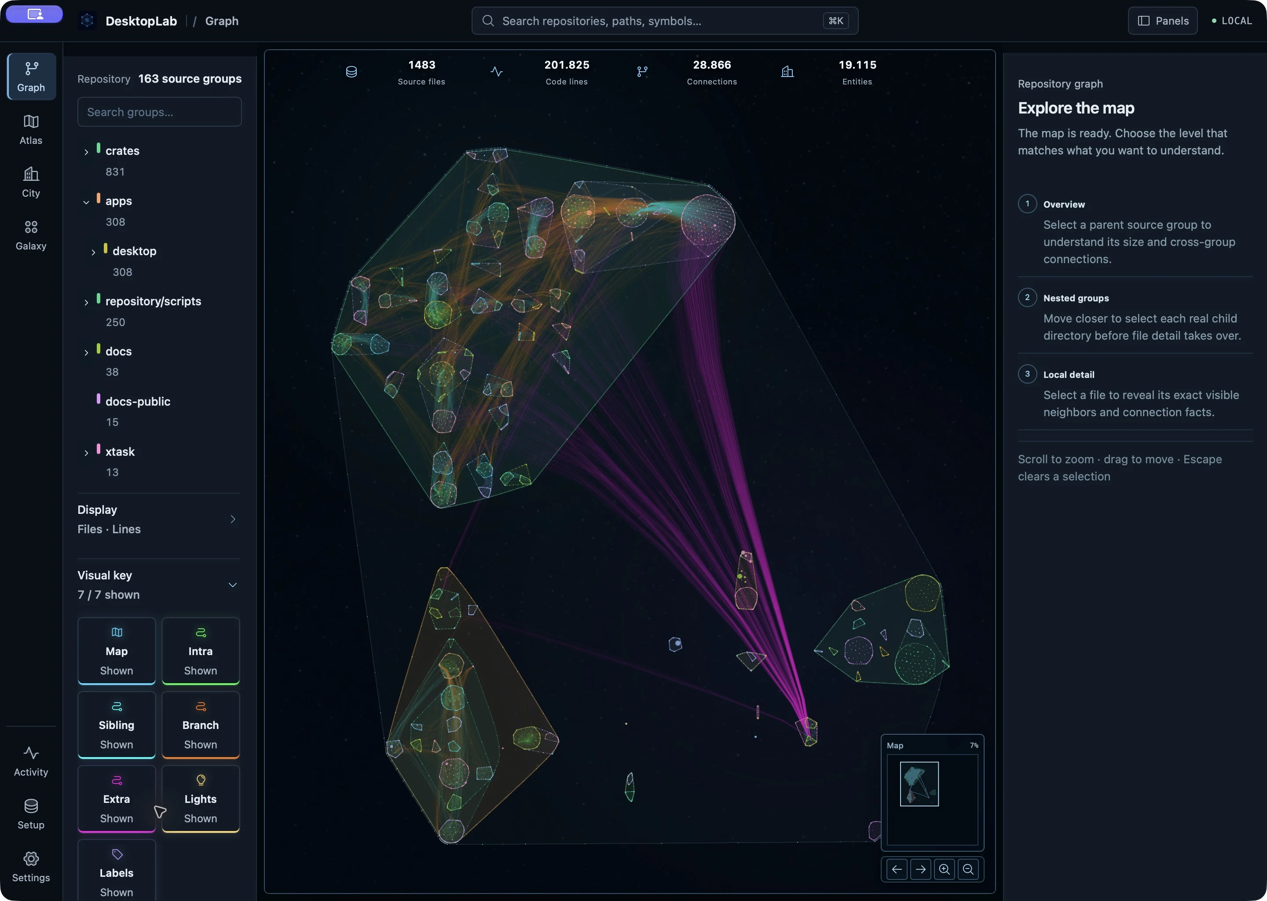Open Settings gear in sidebar
Image resolution: width=1267 pixels, height=901 pixels.
31,867
